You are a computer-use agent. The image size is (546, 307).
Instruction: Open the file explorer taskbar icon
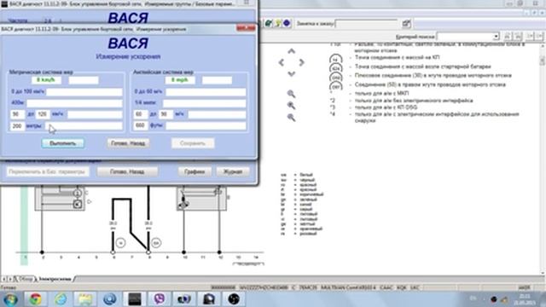point(85,299)
